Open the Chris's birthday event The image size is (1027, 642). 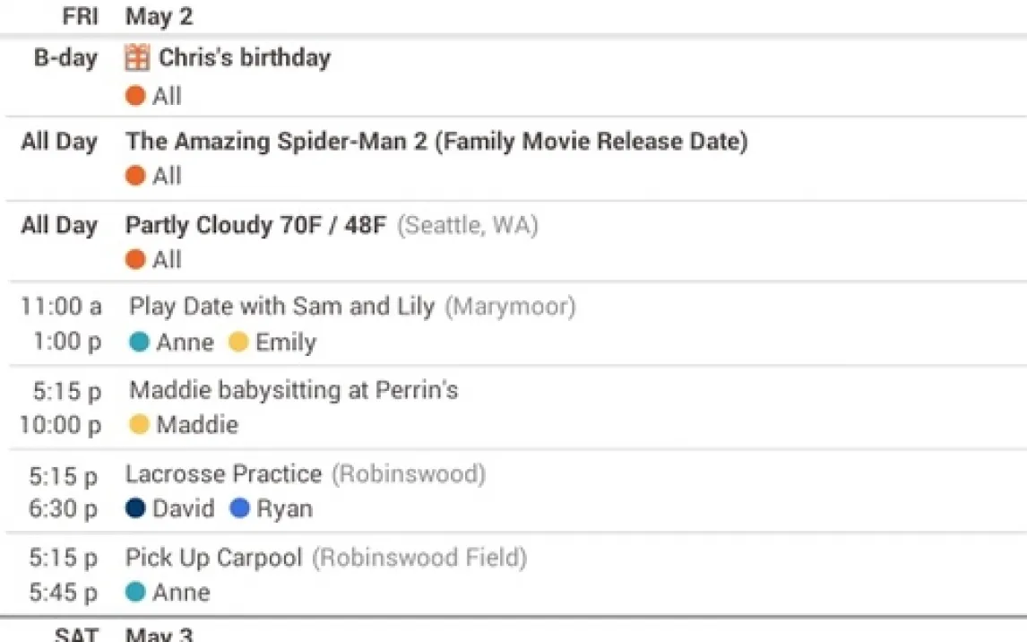coord(245,58)
